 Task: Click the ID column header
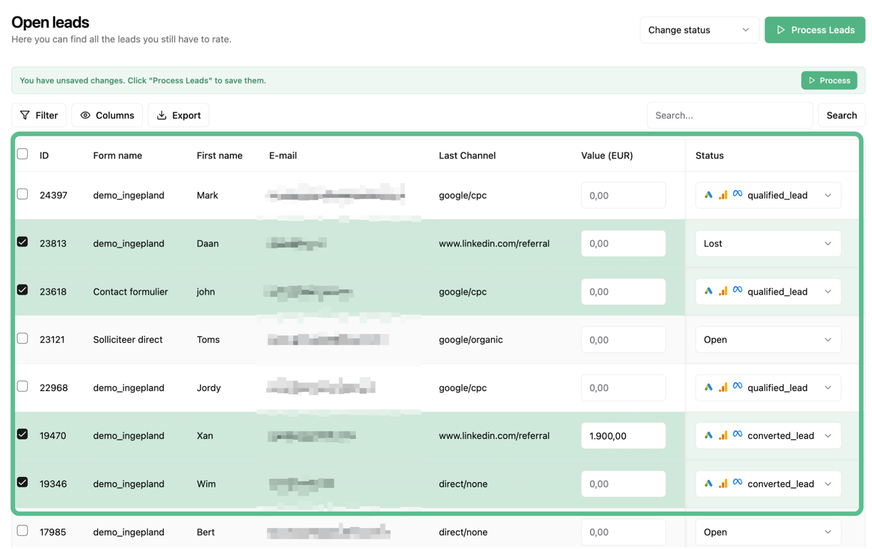pos(44,156)
